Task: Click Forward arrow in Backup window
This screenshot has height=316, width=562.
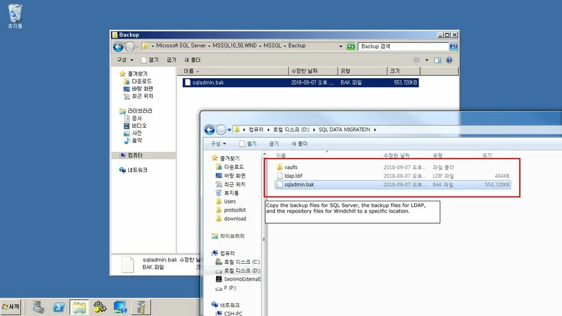Action: (x=130, y=47)
